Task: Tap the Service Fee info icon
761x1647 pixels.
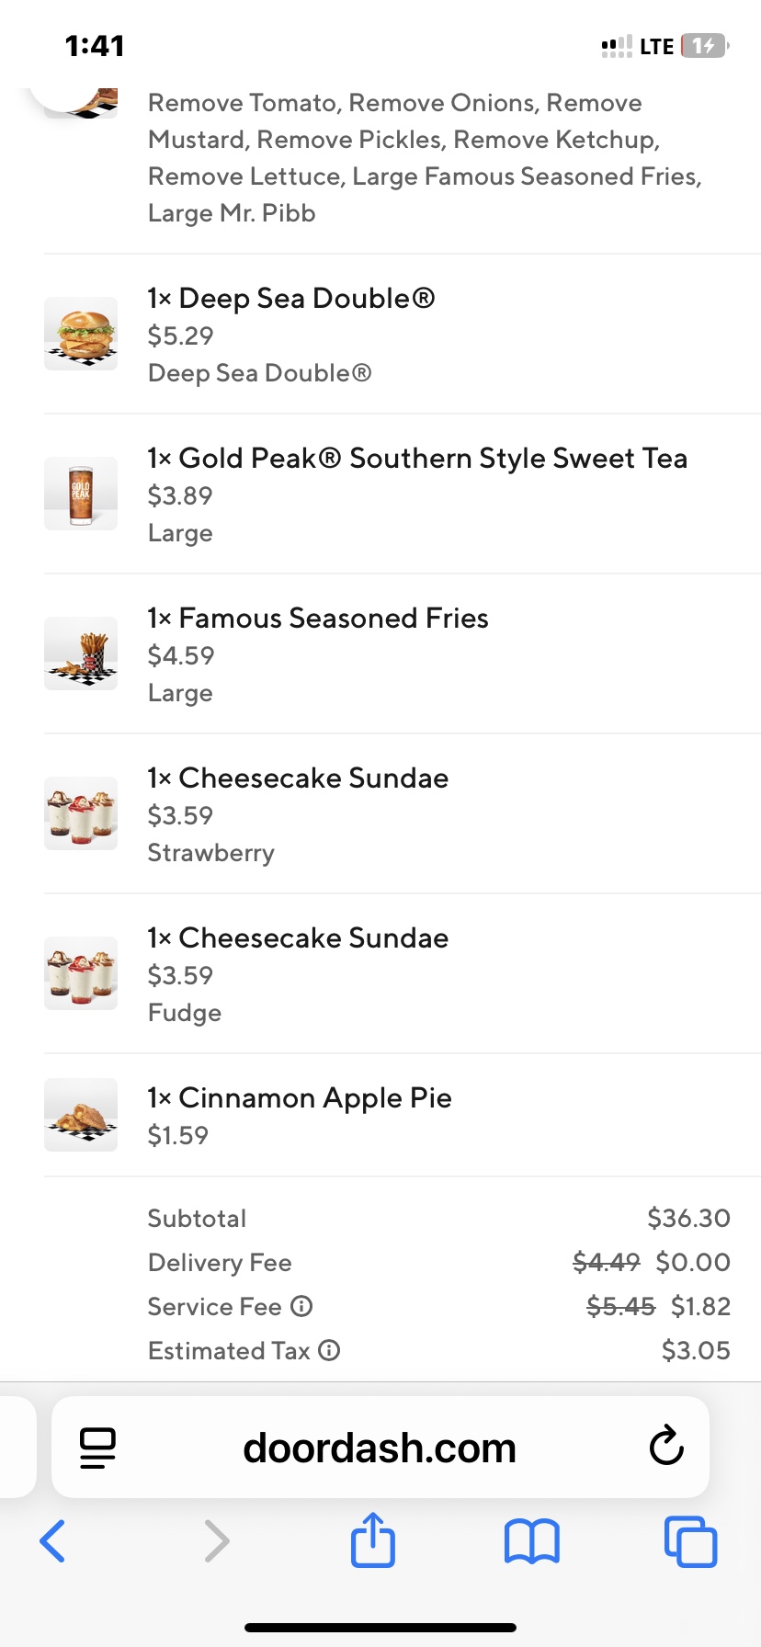Action: 301,1306
